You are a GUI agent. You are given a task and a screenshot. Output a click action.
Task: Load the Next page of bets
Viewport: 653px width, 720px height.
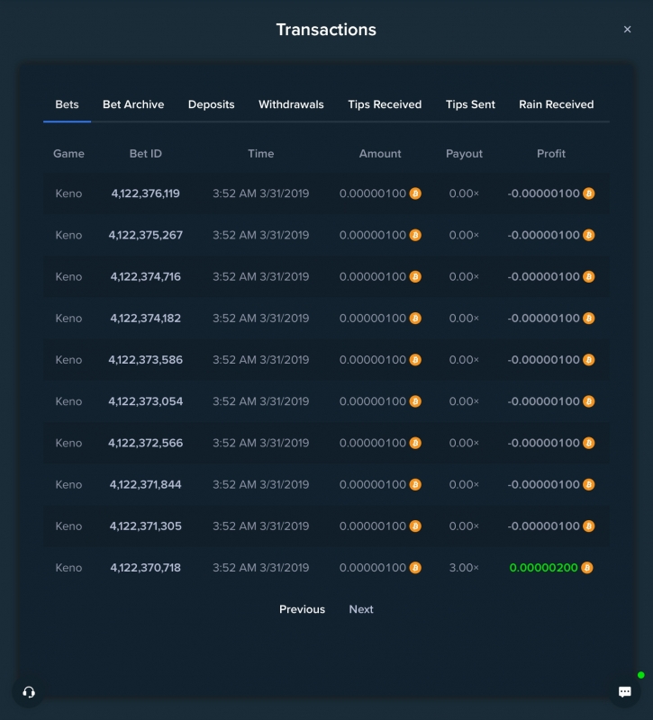(361, 609)
